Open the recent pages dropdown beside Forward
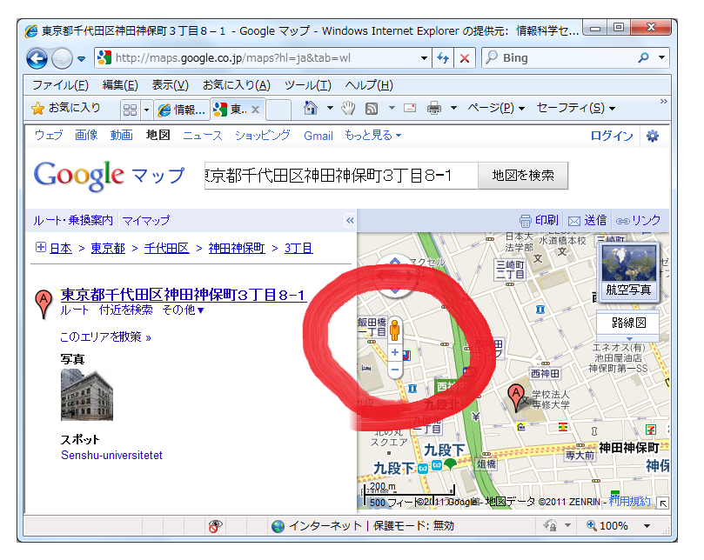704x560 pixels. [81, 59]
